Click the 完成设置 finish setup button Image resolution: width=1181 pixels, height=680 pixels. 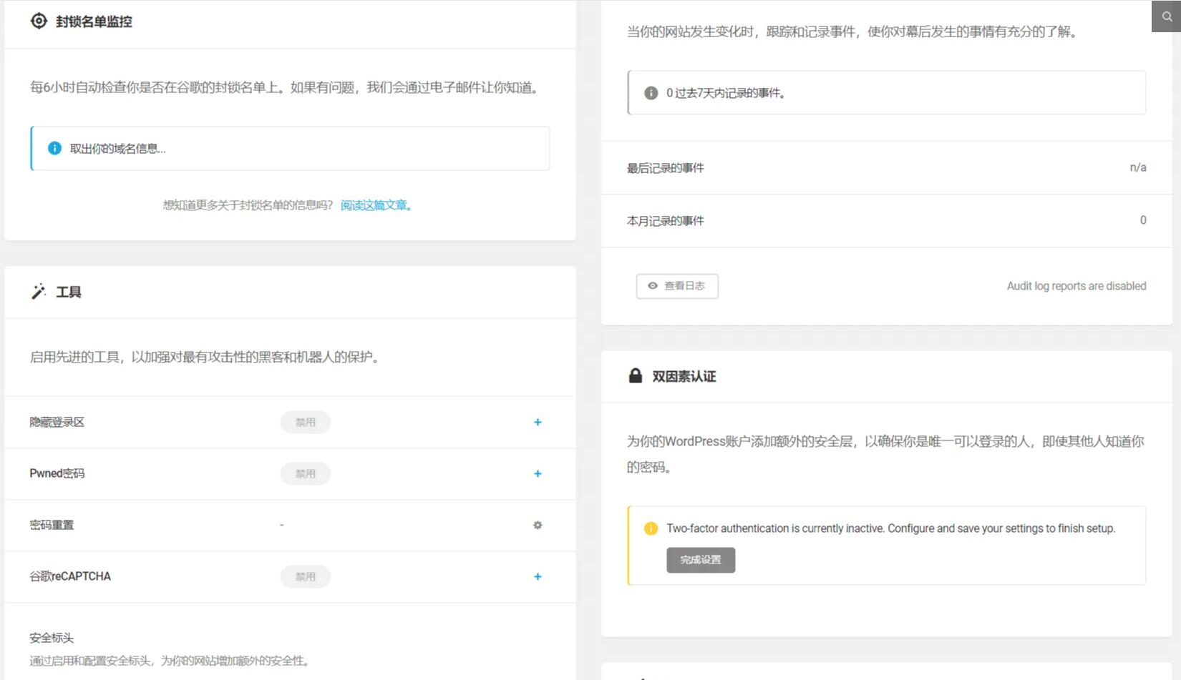pos(701,560)
